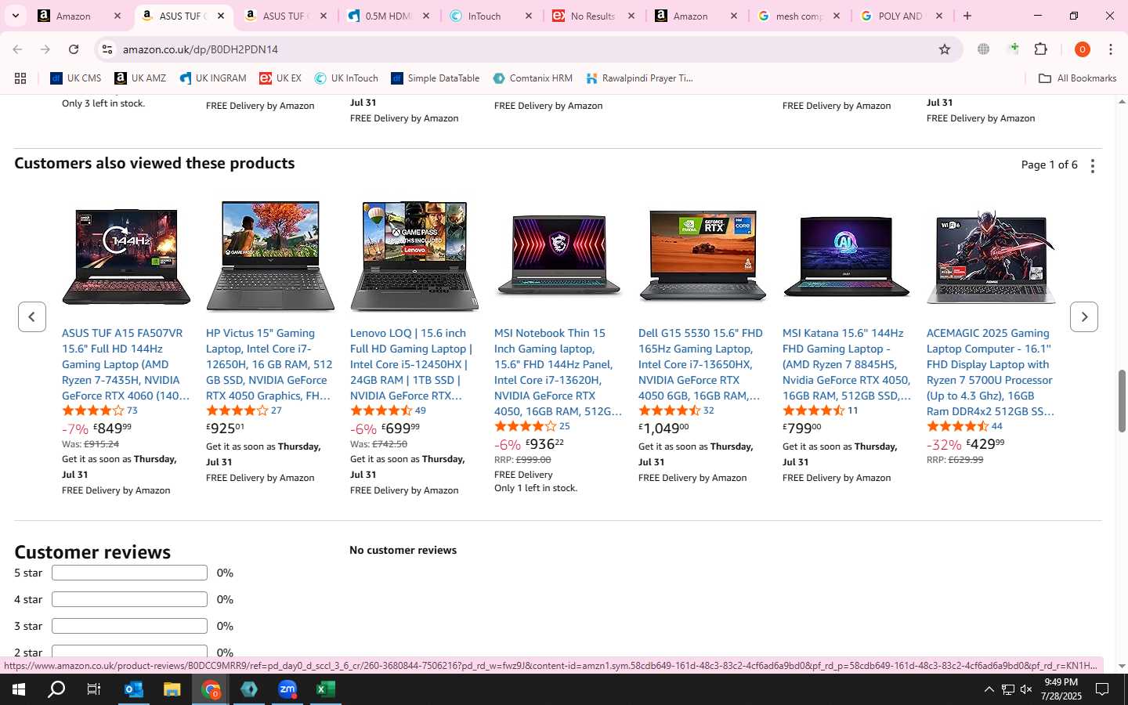Open the Simple DataTable bookmark
Screen dimensions: 1128x705
(436, 78)
